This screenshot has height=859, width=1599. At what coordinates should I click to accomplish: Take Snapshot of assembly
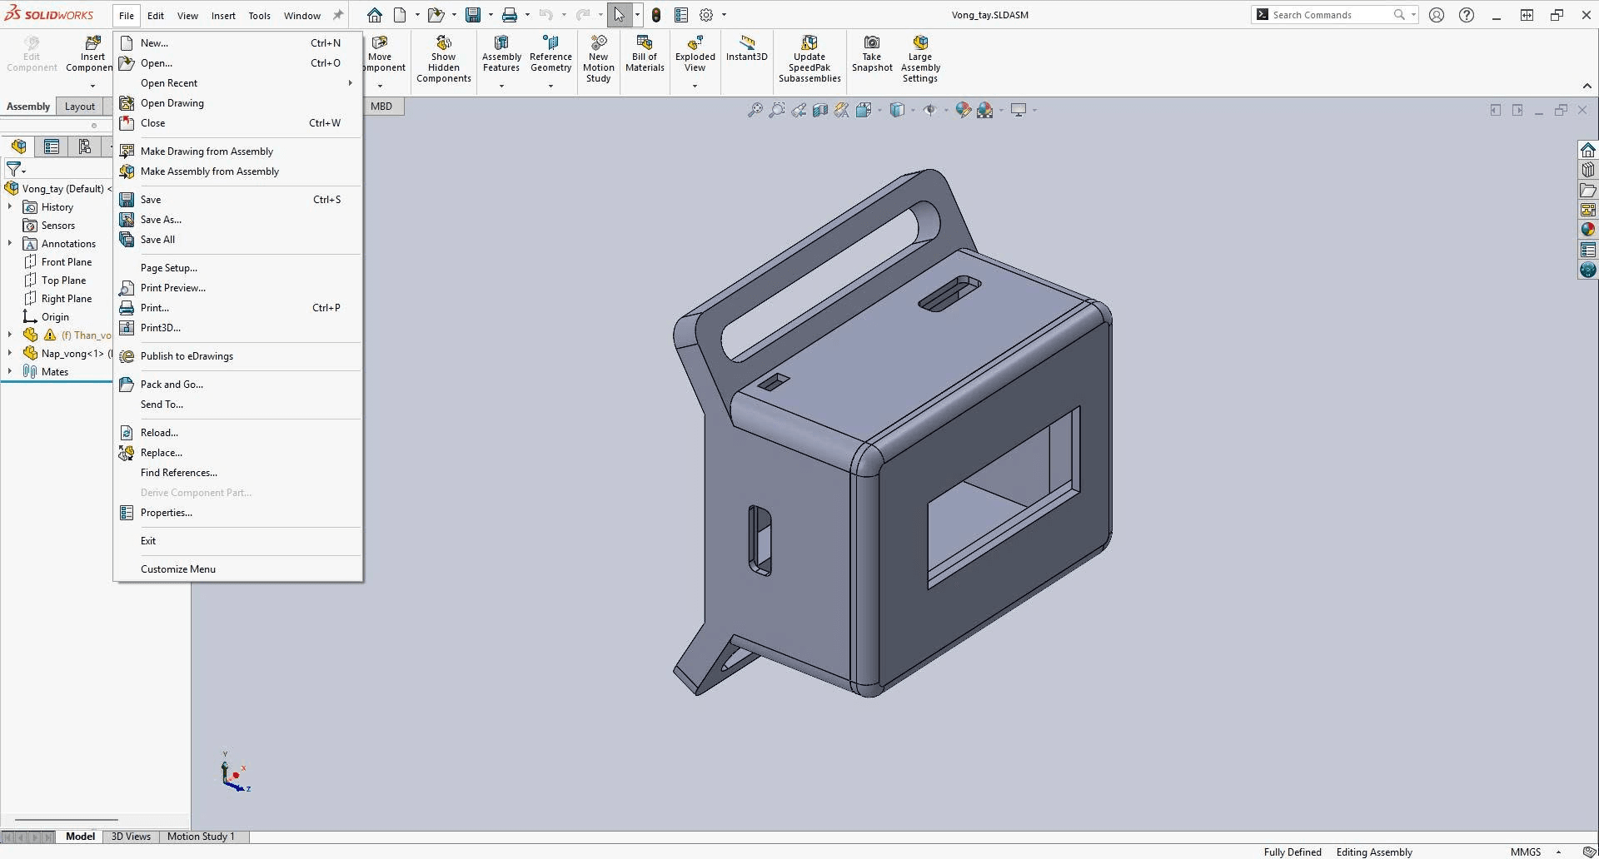872,54
